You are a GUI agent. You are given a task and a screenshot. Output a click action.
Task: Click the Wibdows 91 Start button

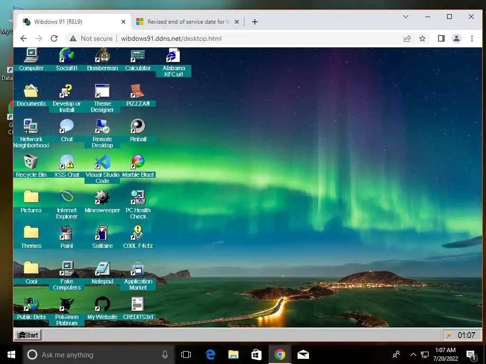click(x=28, y=335)
